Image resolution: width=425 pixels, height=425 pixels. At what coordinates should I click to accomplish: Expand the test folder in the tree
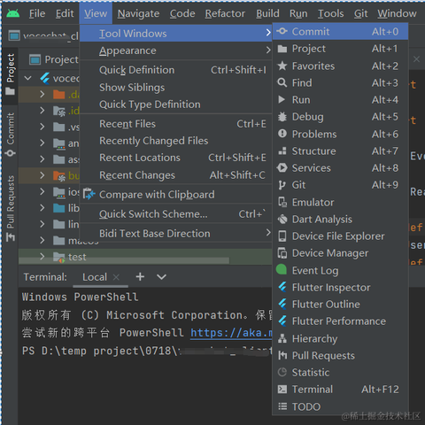point(42,256)
